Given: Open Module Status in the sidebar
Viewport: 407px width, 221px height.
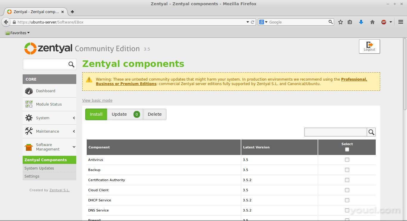Looking at the screenshot, I should (x=49, y=104).
